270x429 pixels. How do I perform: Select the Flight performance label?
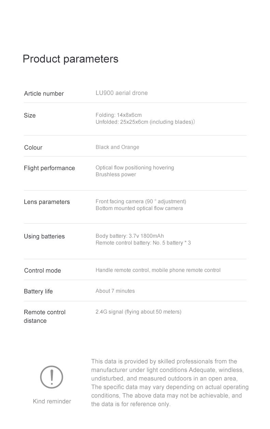49,168
